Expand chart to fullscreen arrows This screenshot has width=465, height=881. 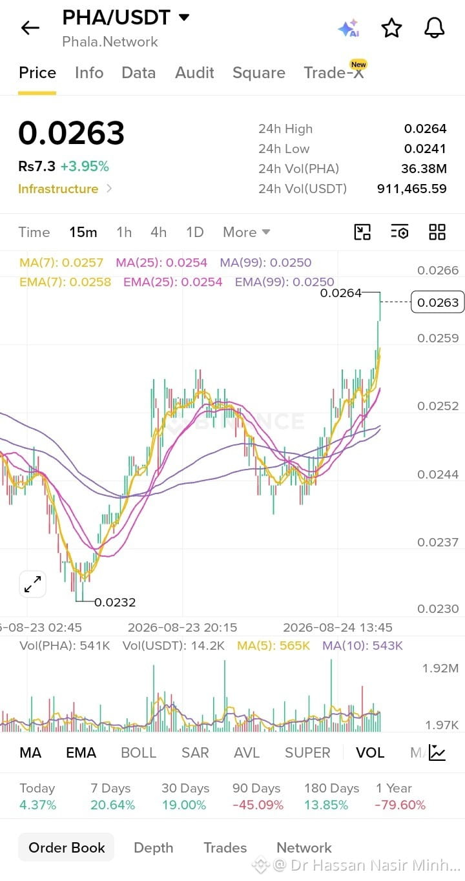click(x=32, y=584)
